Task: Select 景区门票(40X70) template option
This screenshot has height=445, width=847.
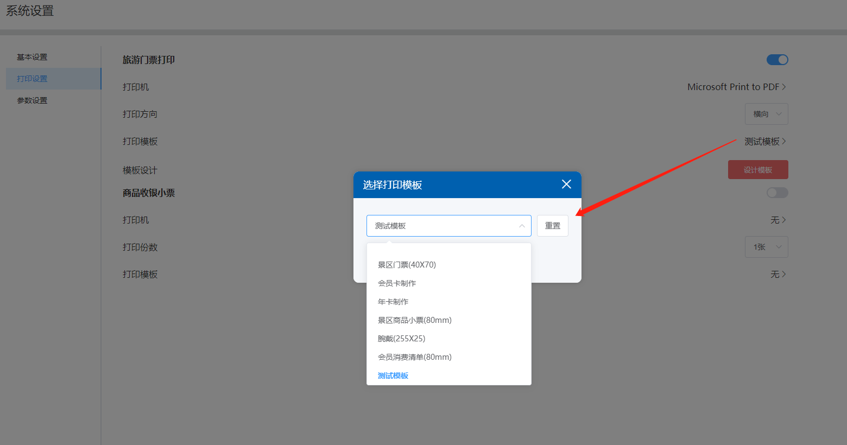Action: point(407,265)
